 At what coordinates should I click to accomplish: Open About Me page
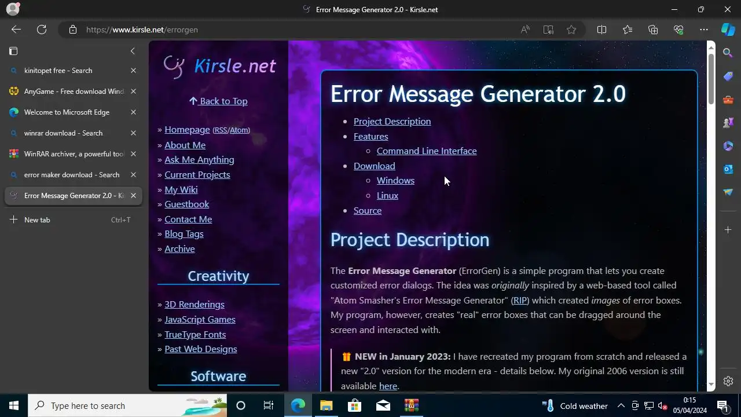(185, 145)
